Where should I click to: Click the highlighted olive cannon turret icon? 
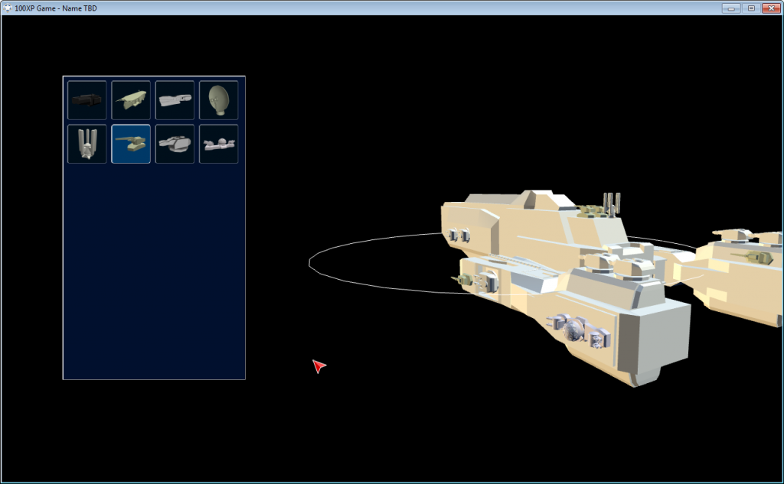click(131, 144)
